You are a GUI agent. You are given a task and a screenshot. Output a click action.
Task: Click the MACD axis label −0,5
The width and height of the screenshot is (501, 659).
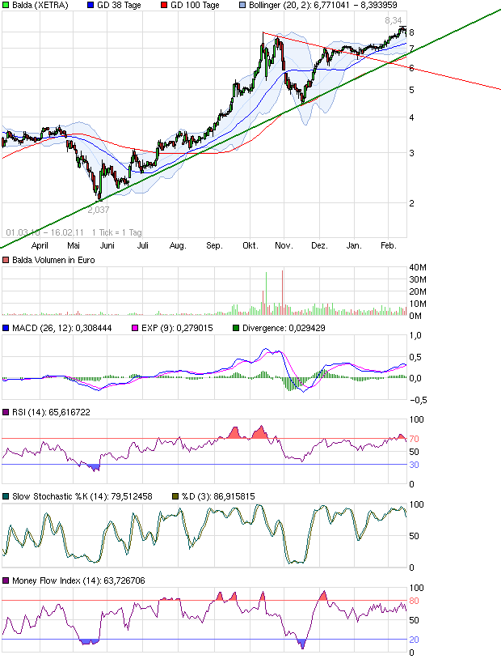pyautogui.click(x=418, y=400)
